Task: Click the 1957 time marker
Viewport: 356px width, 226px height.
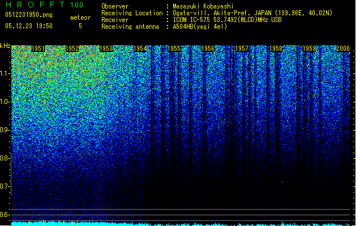Action: click(242, 49)
